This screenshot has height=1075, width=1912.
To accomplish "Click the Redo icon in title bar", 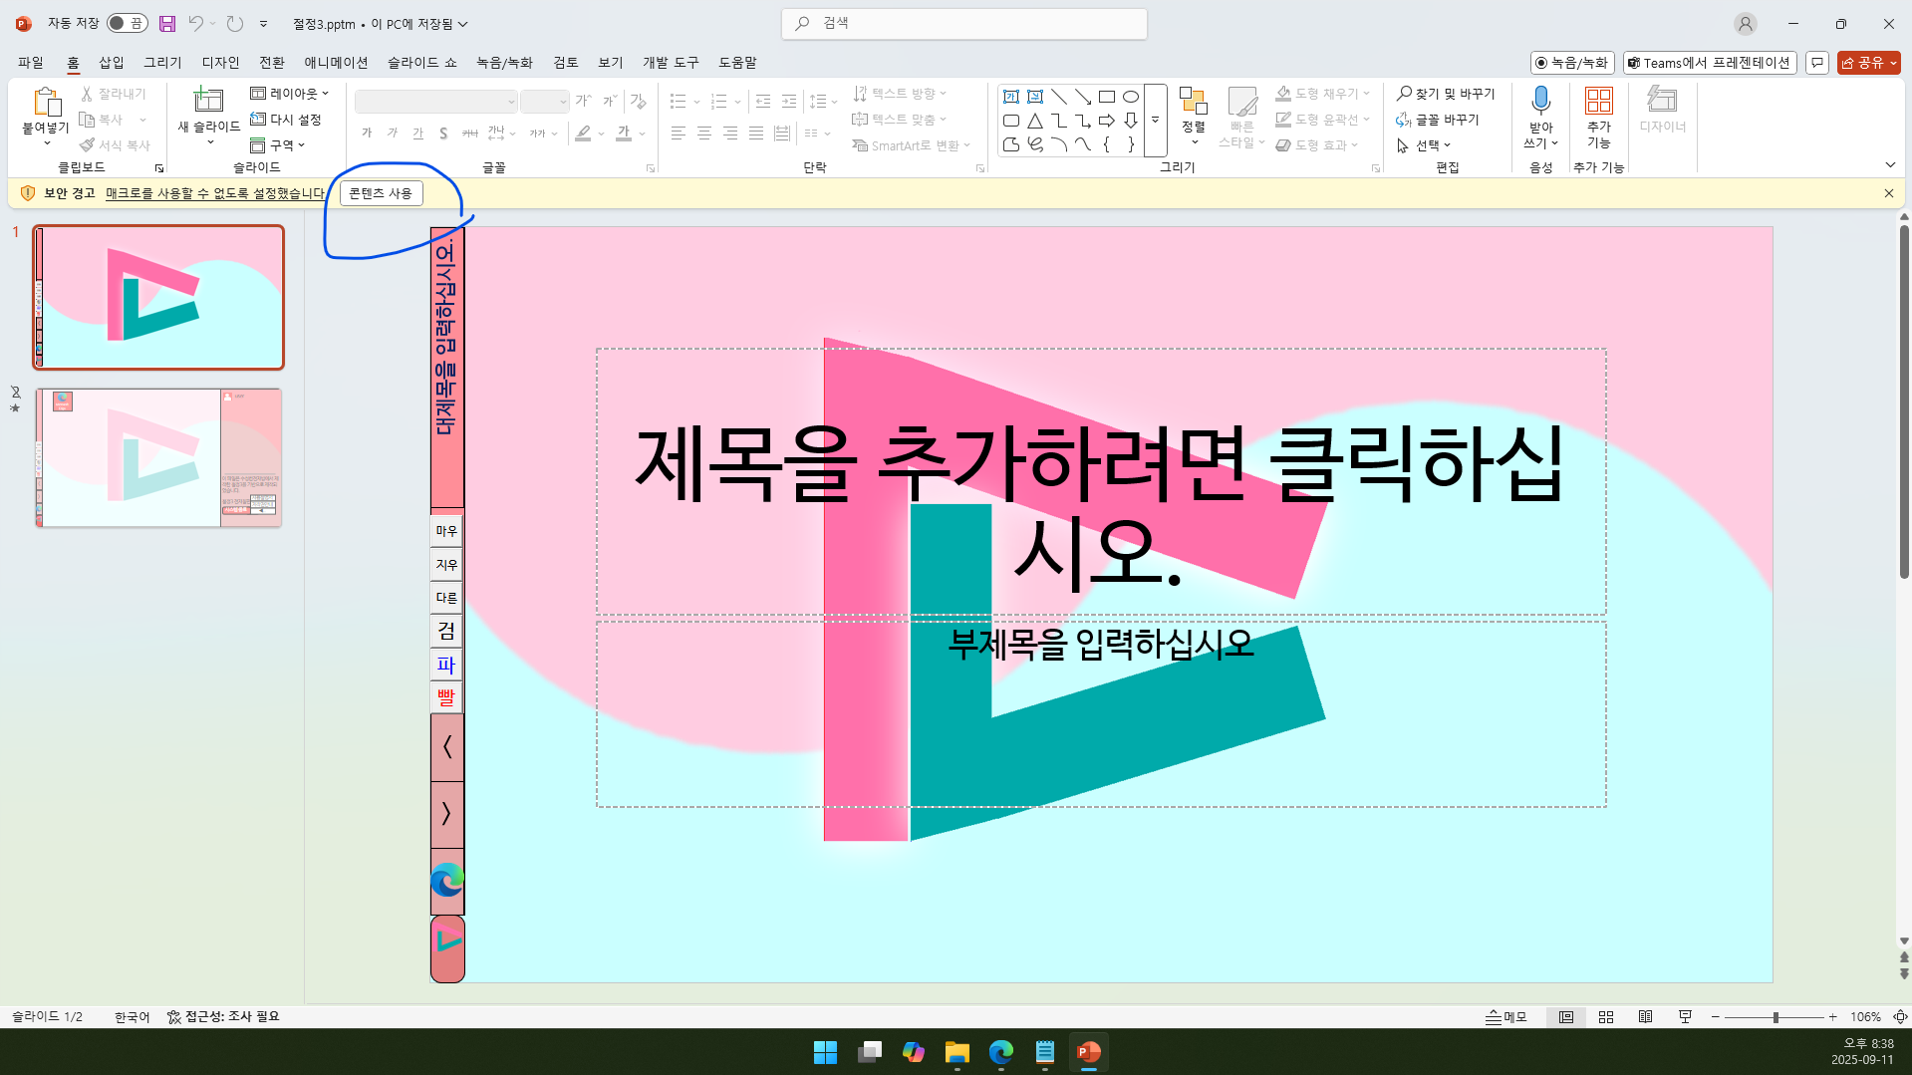I will pos(235,23).
